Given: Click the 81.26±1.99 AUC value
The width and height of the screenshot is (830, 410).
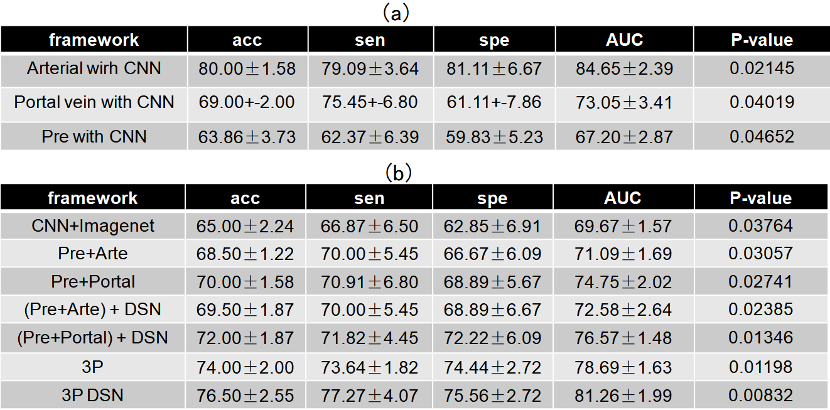Looking at the screenshot, I should (623, 396).
